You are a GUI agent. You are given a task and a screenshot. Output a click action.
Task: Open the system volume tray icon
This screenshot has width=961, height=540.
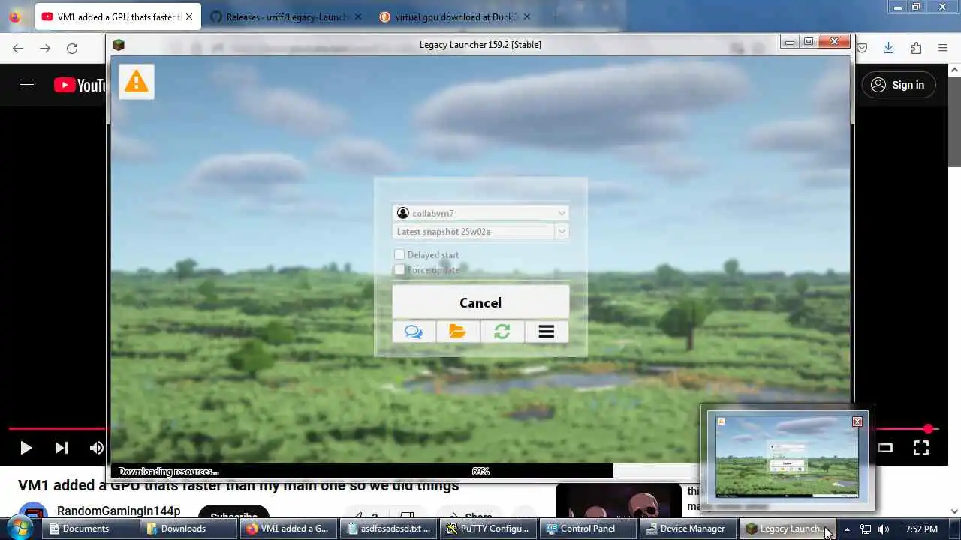pyautogui.click(x=884, y=529)
